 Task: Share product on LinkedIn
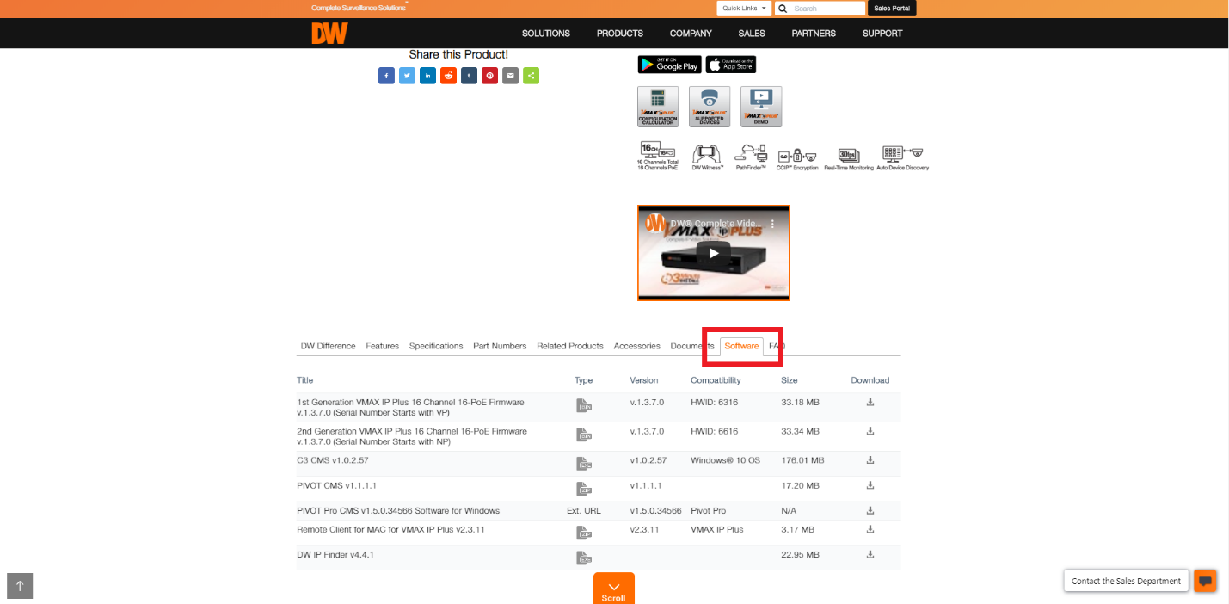pos(427,76)
